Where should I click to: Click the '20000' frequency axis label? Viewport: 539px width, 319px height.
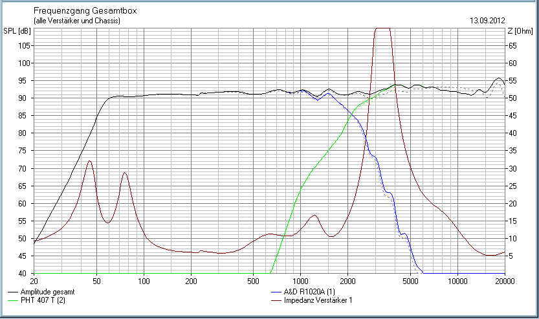click(x=505, y=281)
